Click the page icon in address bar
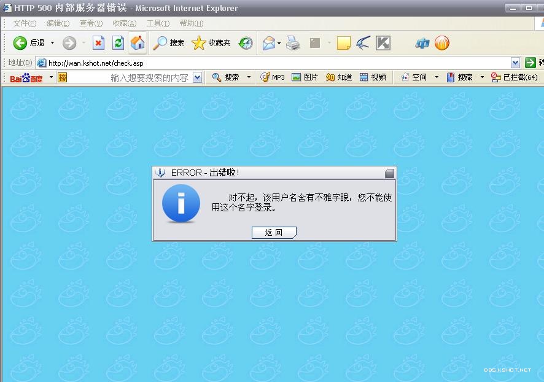This screenshot has height=382, width=544. point(42,63)
